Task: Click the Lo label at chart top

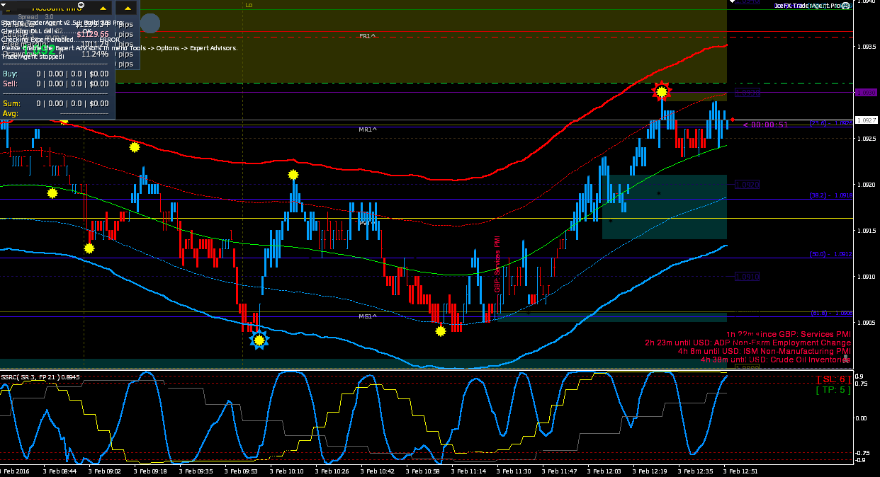Action: pyautogui.click(x=249, y=5)
